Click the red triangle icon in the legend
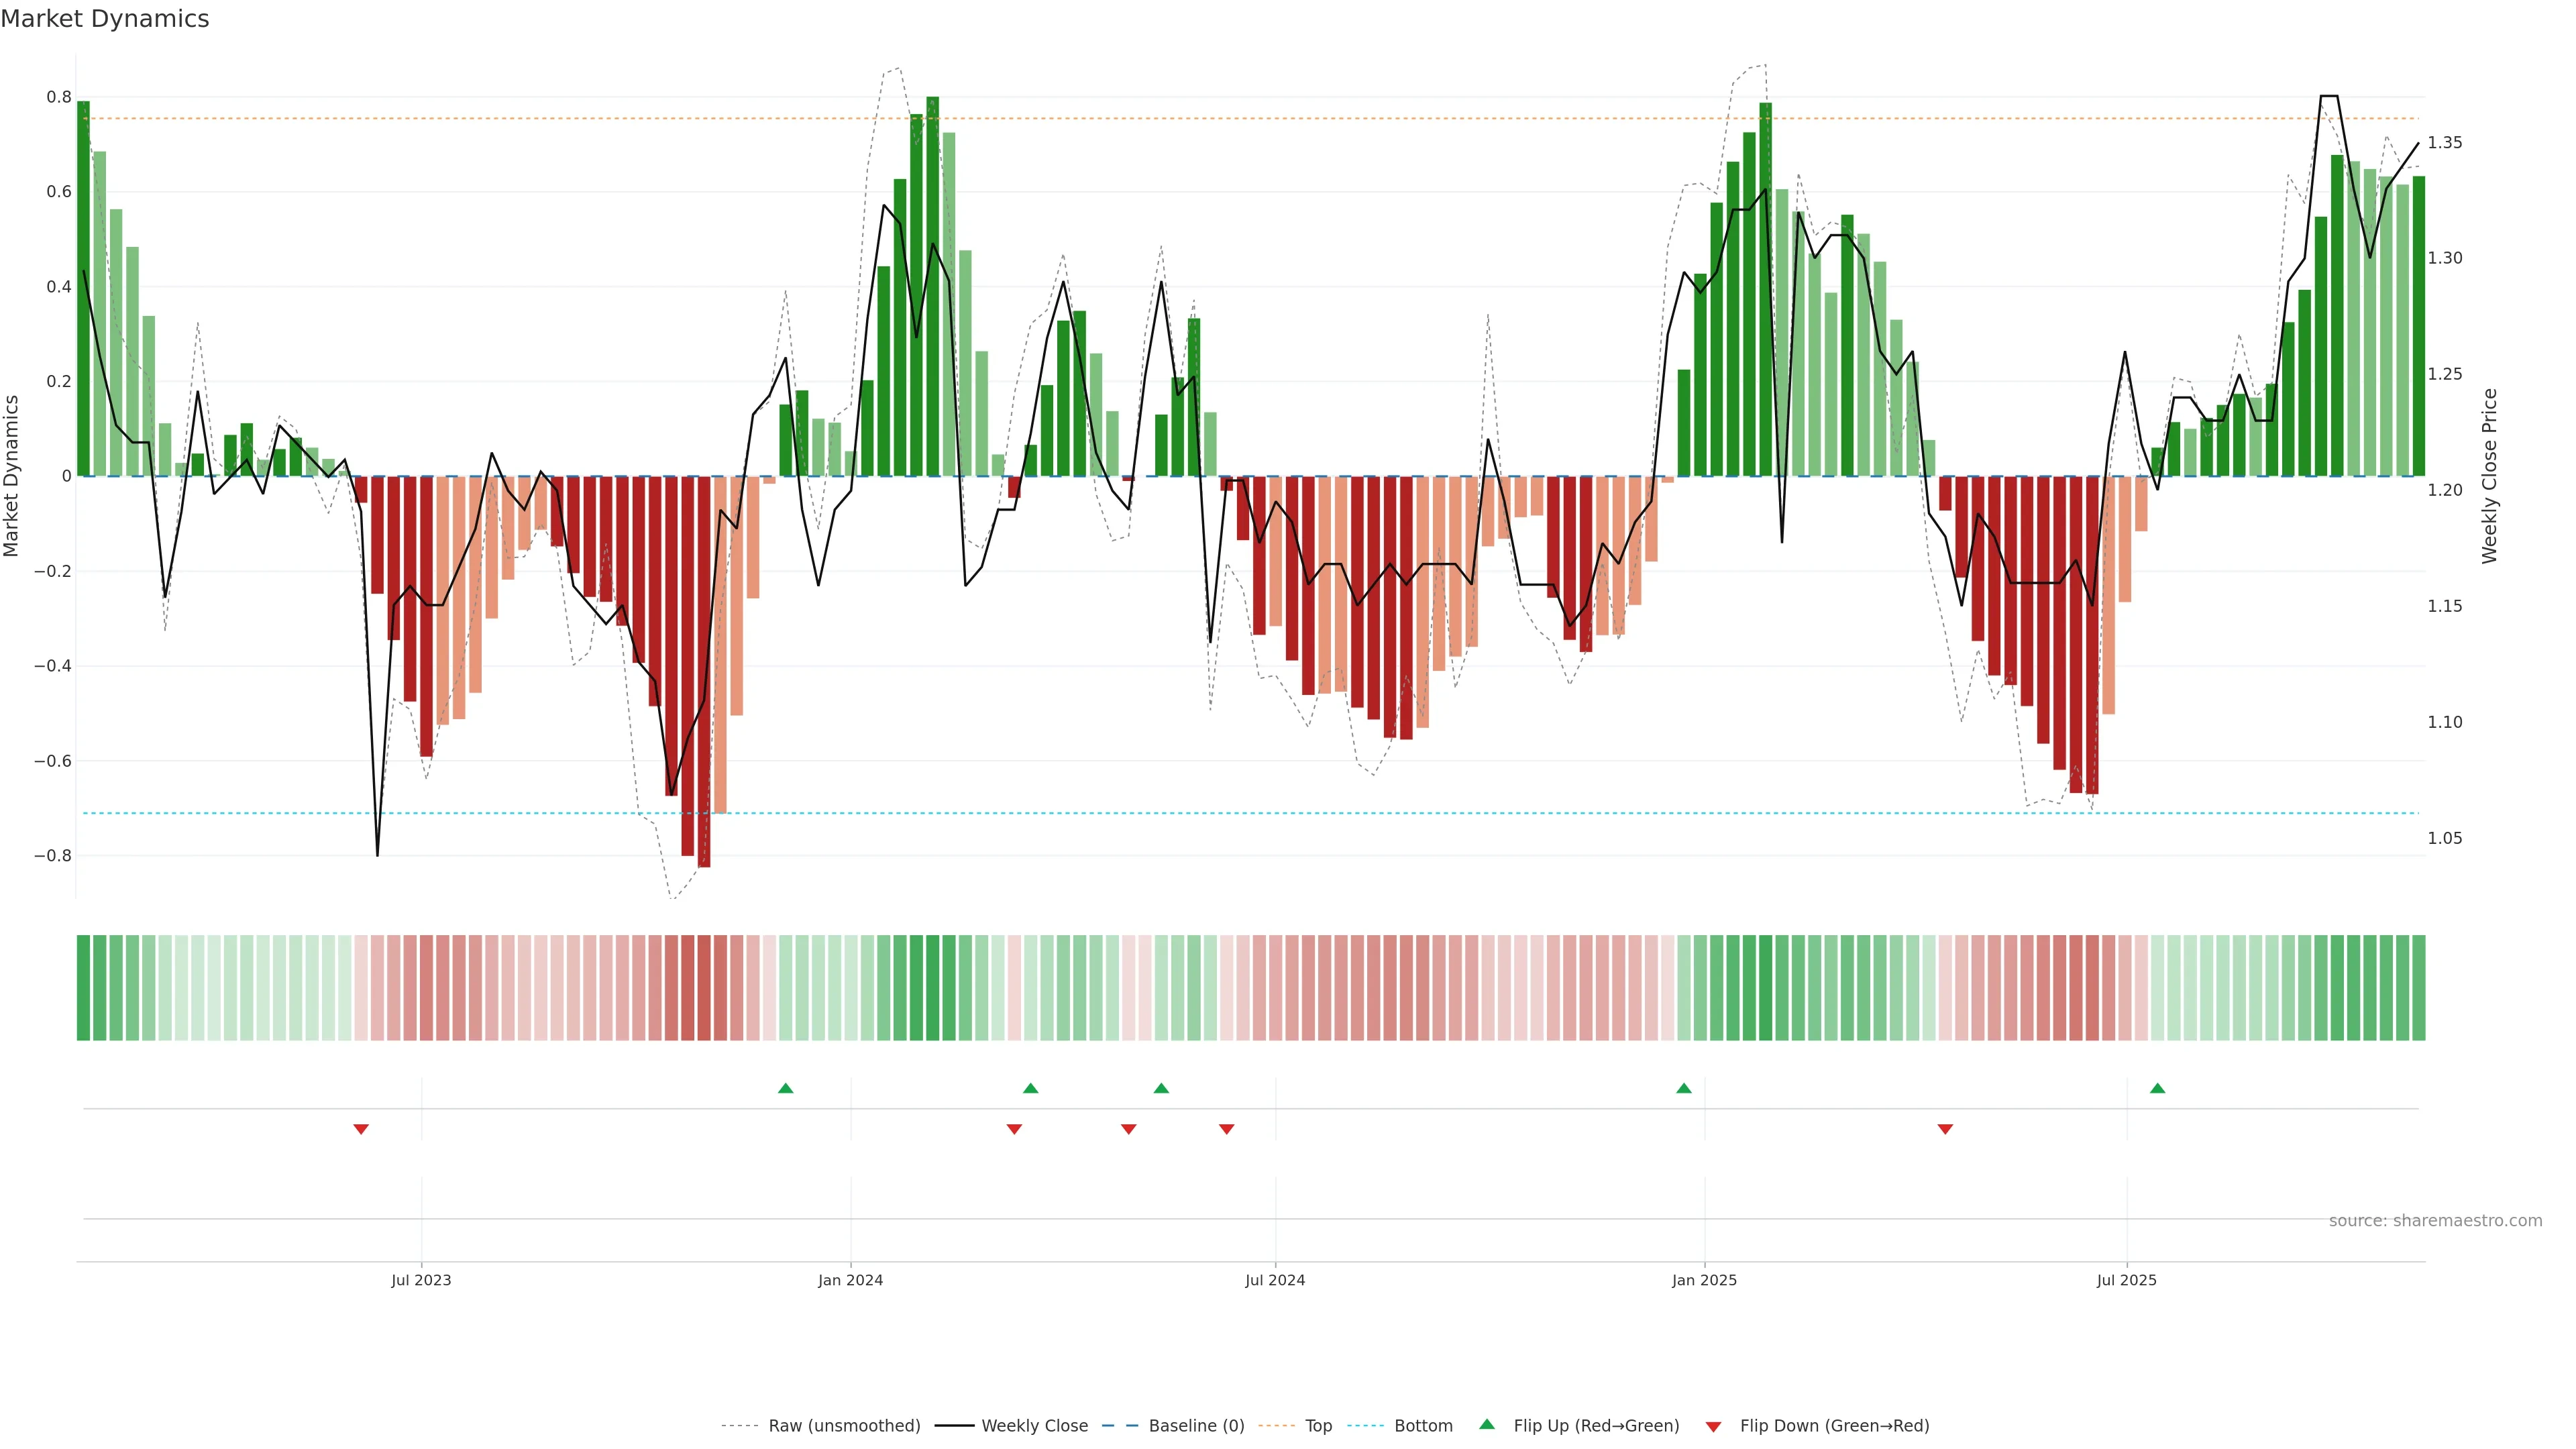 click(1713, 1426)
